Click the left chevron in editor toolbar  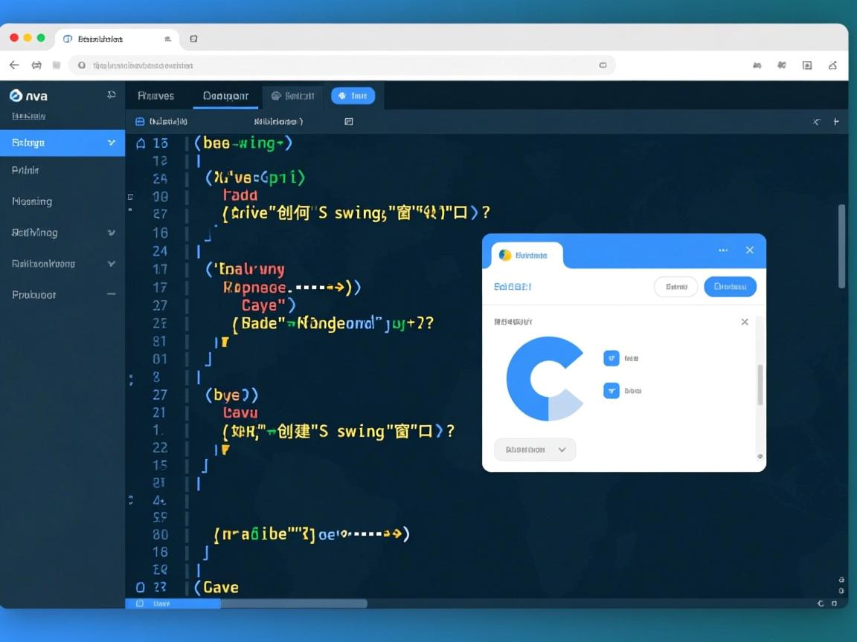click(817, 122)
